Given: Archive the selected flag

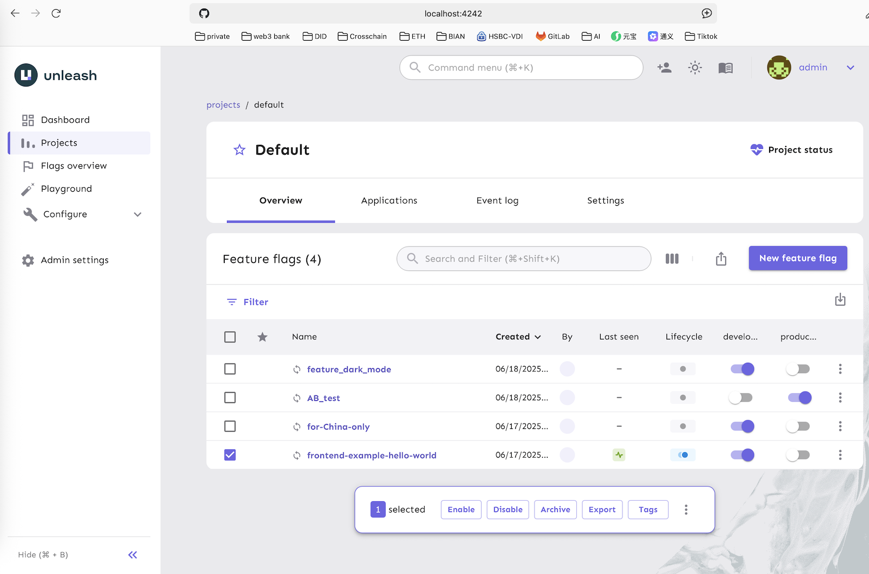Looking at the screenshot, I should pos(555,509).
